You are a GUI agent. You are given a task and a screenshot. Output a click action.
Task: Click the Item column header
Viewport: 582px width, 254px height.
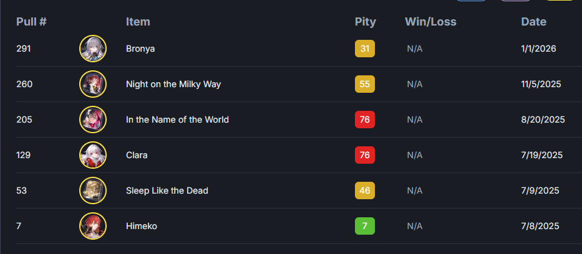point(138,22)
